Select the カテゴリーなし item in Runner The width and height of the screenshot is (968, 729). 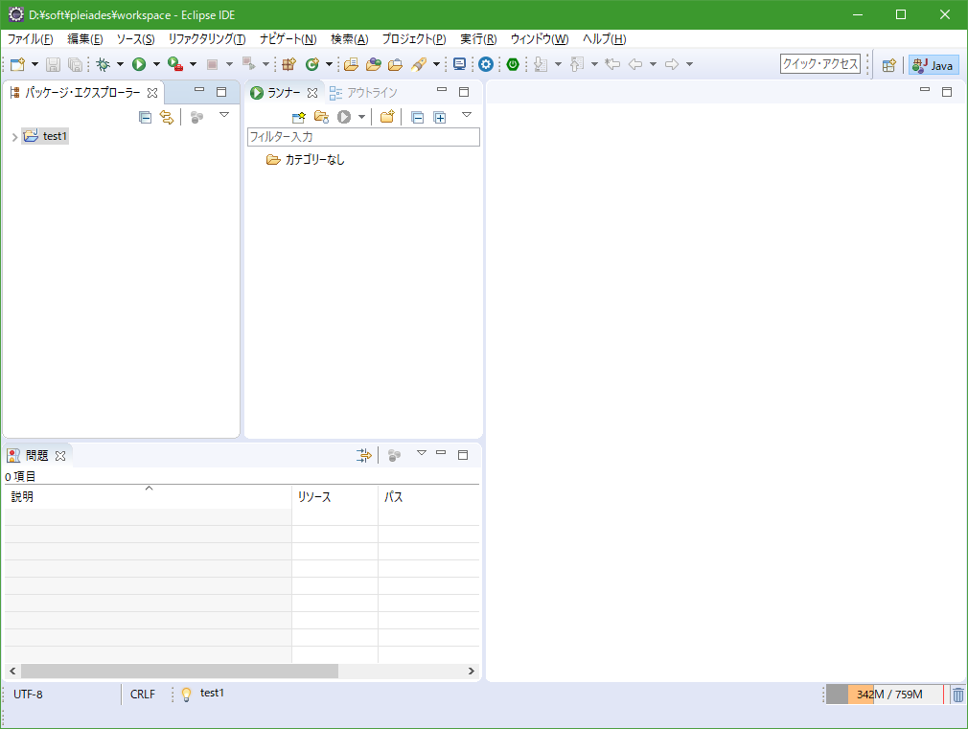point(314,160)
